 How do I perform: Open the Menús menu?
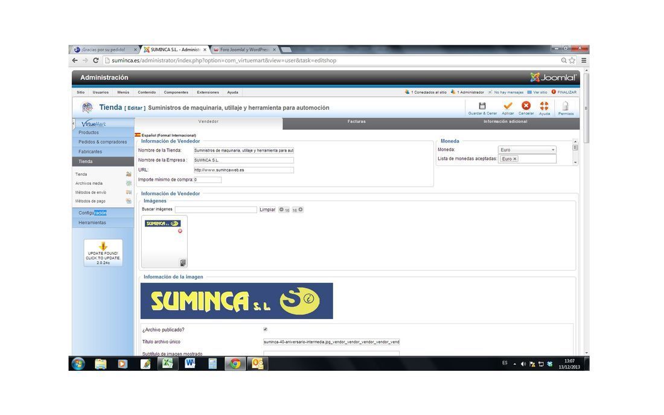click(x=123, y=92)
